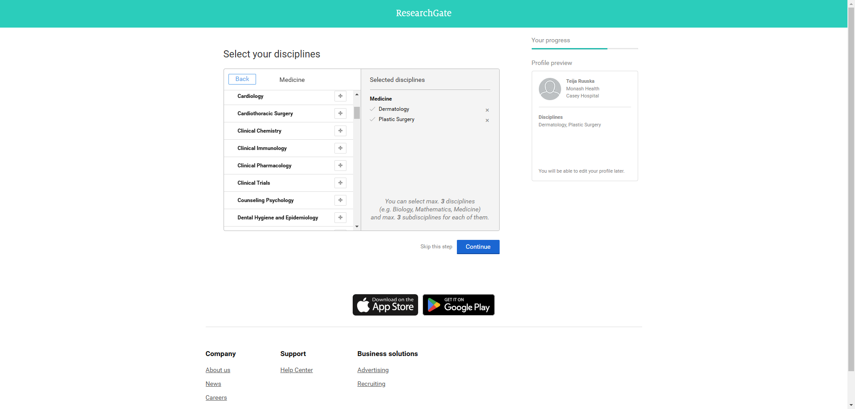Open the Help Center link
Viewport: 855px width, 409px height.
tap(297, 370)
